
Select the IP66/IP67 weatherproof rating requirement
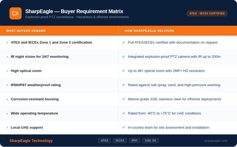tap(36, 85)
